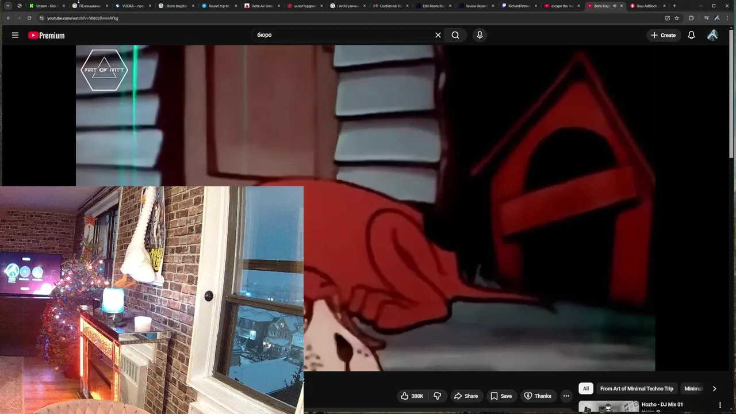Image resolution: width=736 pixels, height=414 pixels.
Task: Go forward with browser forward arrow
Action: pos(18,18)
